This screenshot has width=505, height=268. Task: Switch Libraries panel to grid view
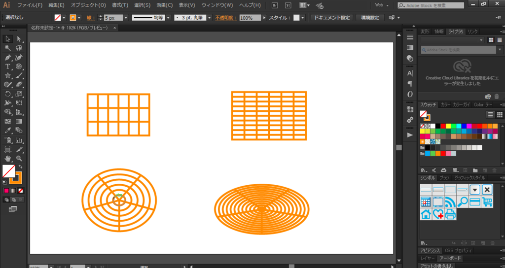(491, 40)
